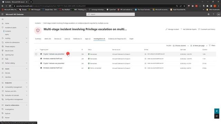Screen dimensions: 221x124
Task: Open the feedback chat floating button
Action: tap(217, 116)
